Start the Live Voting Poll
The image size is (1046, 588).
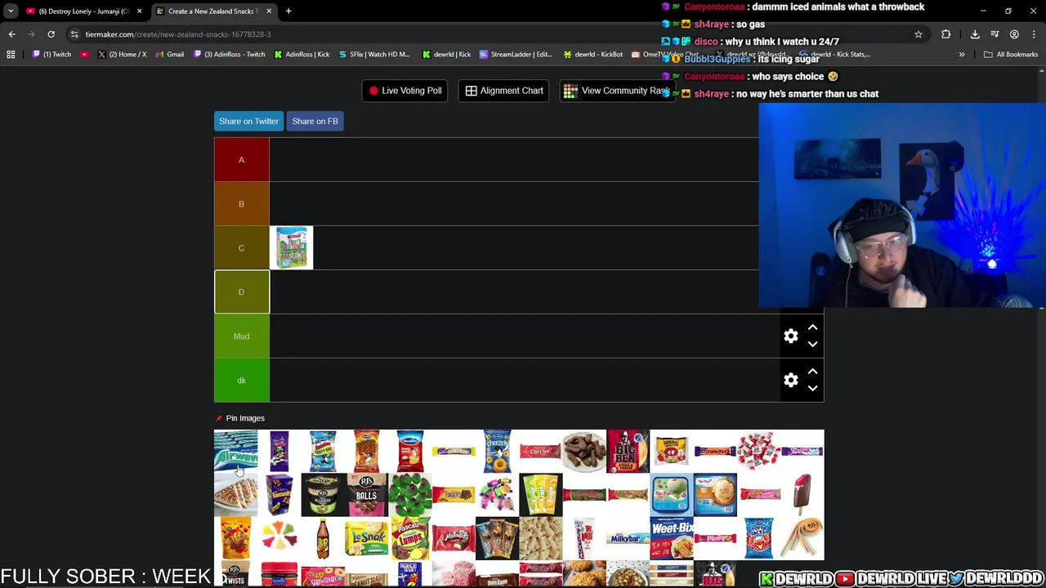[405, 91]
